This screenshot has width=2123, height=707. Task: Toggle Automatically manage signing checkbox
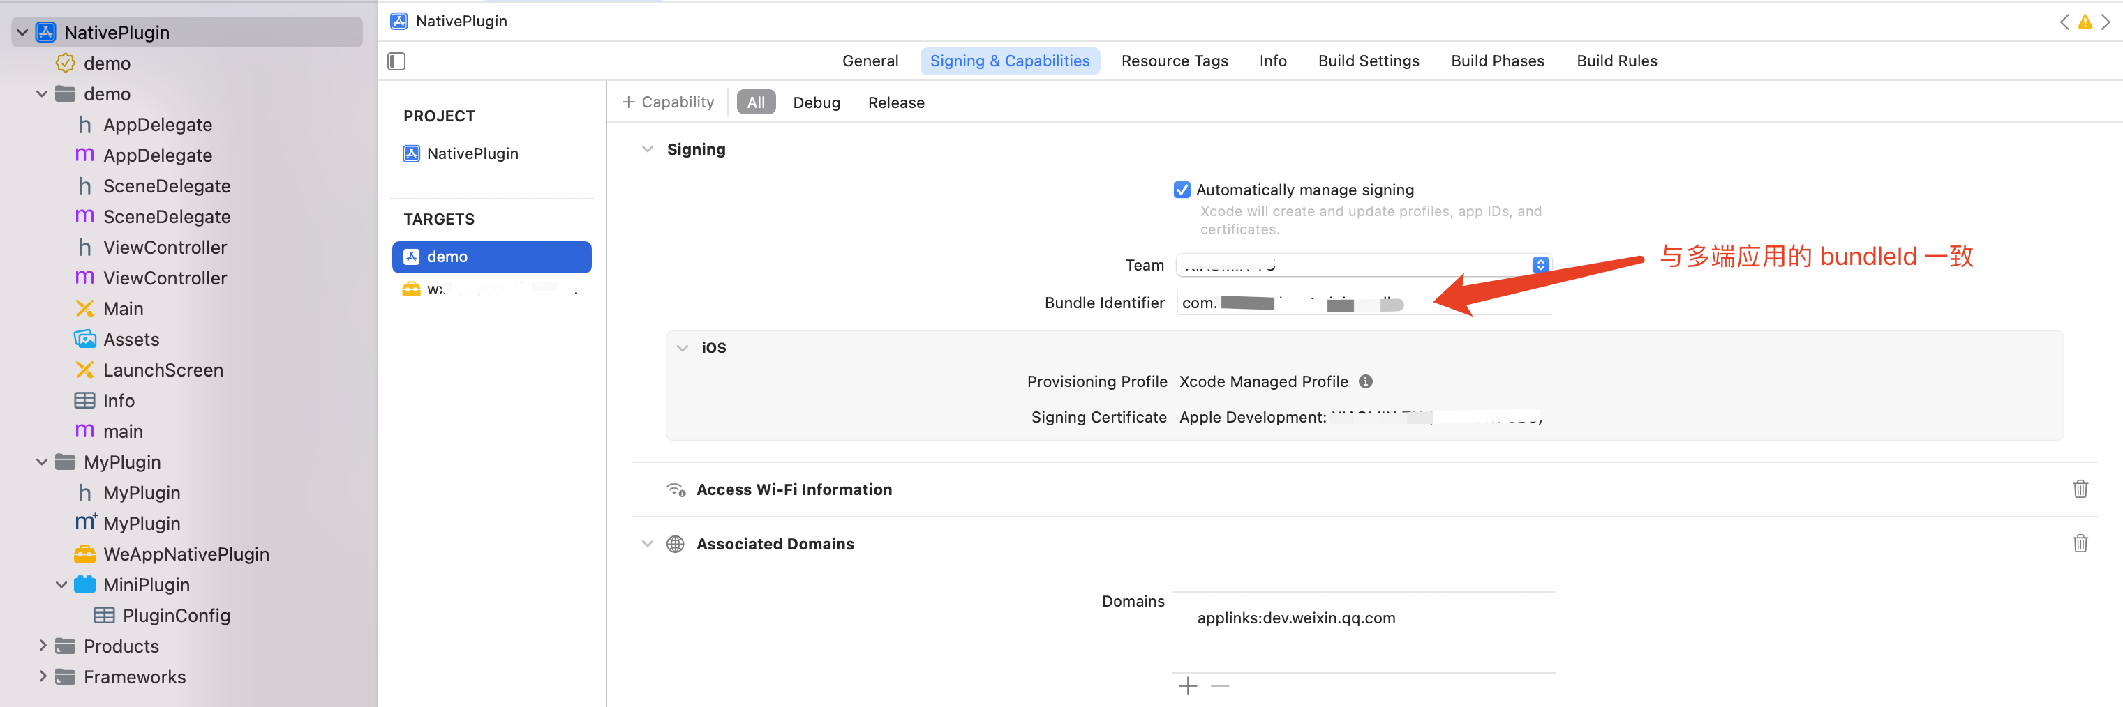click(x=1182, y=190)
